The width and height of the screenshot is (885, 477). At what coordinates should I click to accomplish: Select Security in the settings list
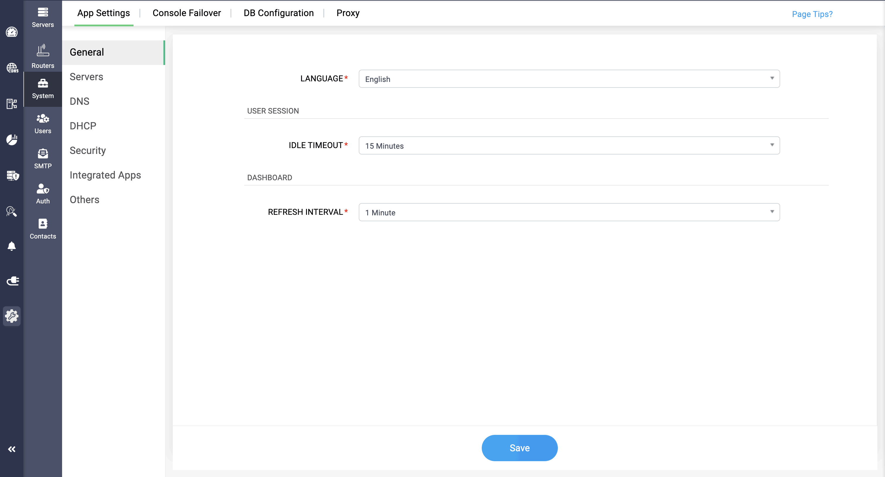pyautogui.click(x=88, y=150)
